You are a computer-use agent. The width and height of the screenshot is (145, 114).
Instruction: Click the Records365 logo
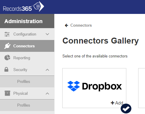(23, 7)
